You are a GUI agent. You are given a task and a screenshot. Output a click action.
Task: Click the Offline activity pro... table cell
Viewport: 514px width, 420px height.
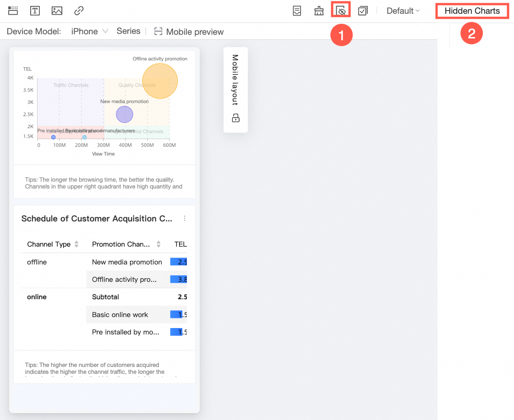pyautogui.click(x=124, y=280)
